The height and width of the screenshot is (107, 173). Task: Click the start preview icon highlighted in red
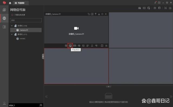[70, 45]
